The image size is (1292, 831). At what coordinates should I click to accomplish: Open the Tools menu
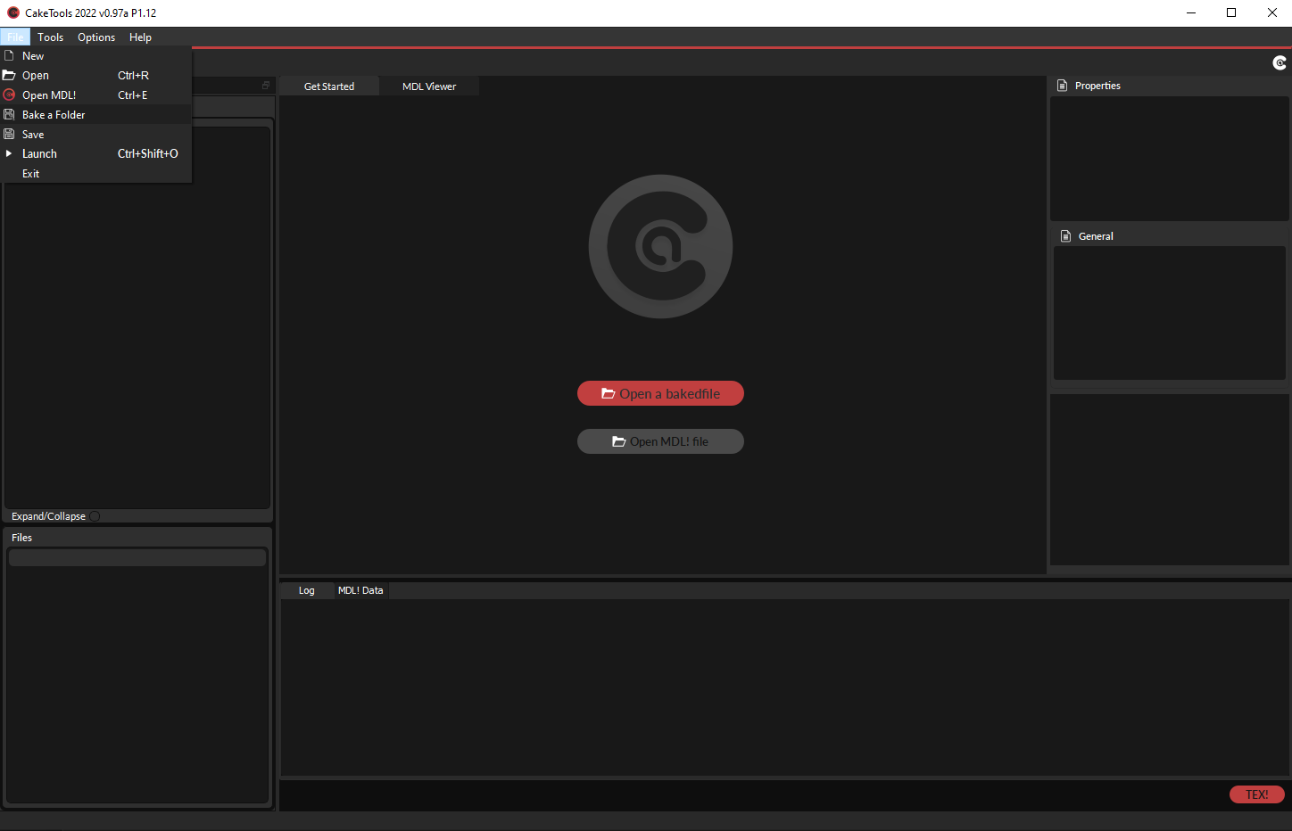tap(50, 37)
